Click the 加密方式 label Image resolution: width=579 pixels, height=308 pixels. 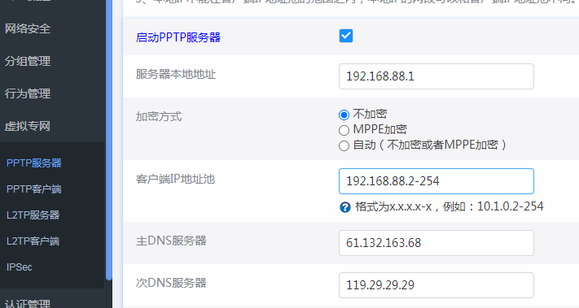(x=159, y=116)
